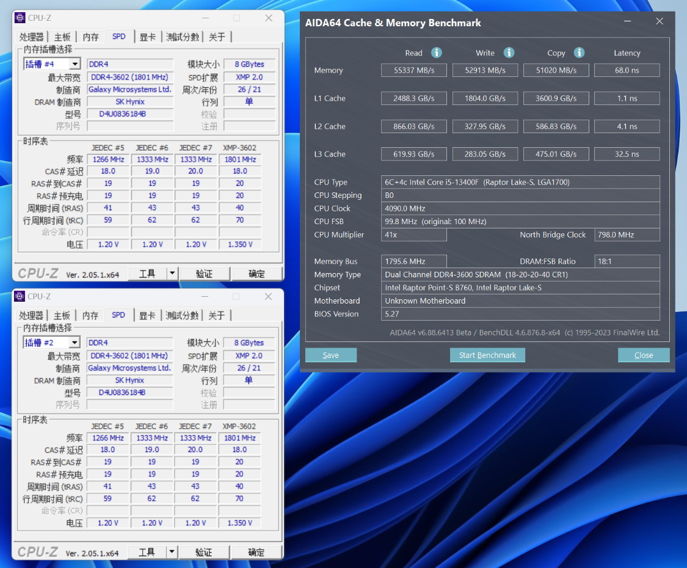
Task: Open the 工具 dropdown arrow in bottom CPU-Z
Action: pyautogui.click(x=172, y=552)
